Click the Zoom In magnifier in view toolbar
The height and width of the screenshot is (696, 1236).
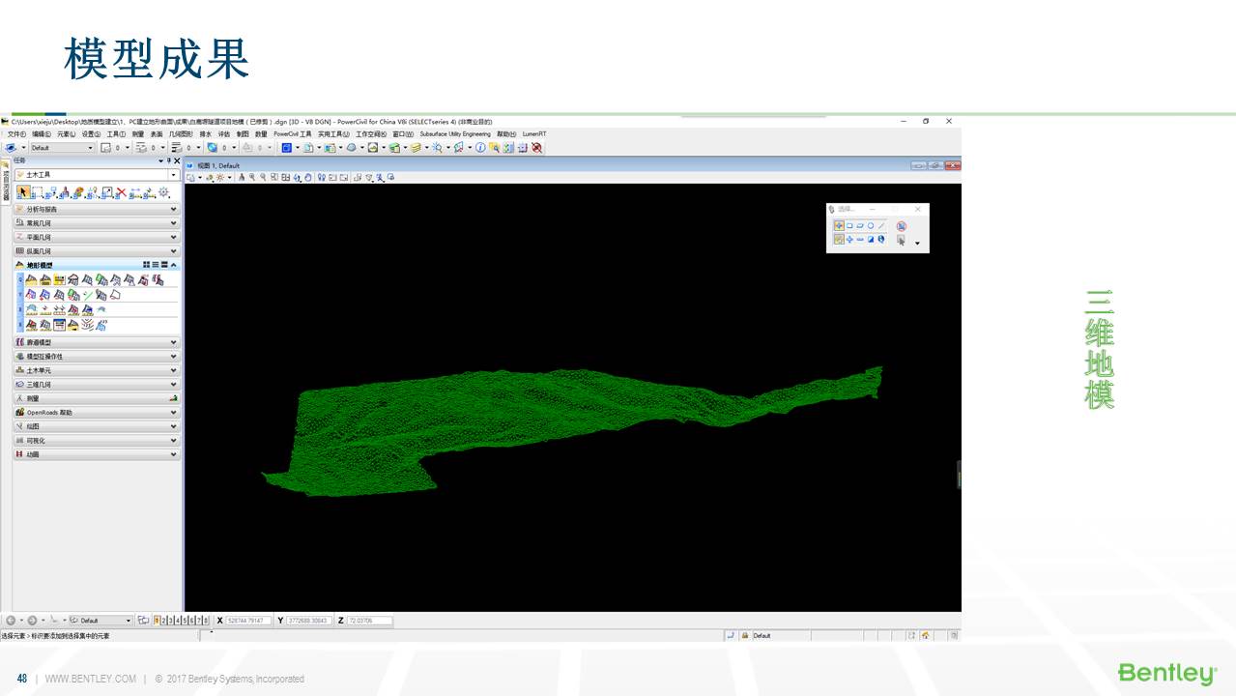tap(252, 177)
